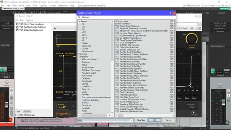231x130 pixels.
Task: Open the Options menu in Add FX dialog
Action: (x=86, y=17)
